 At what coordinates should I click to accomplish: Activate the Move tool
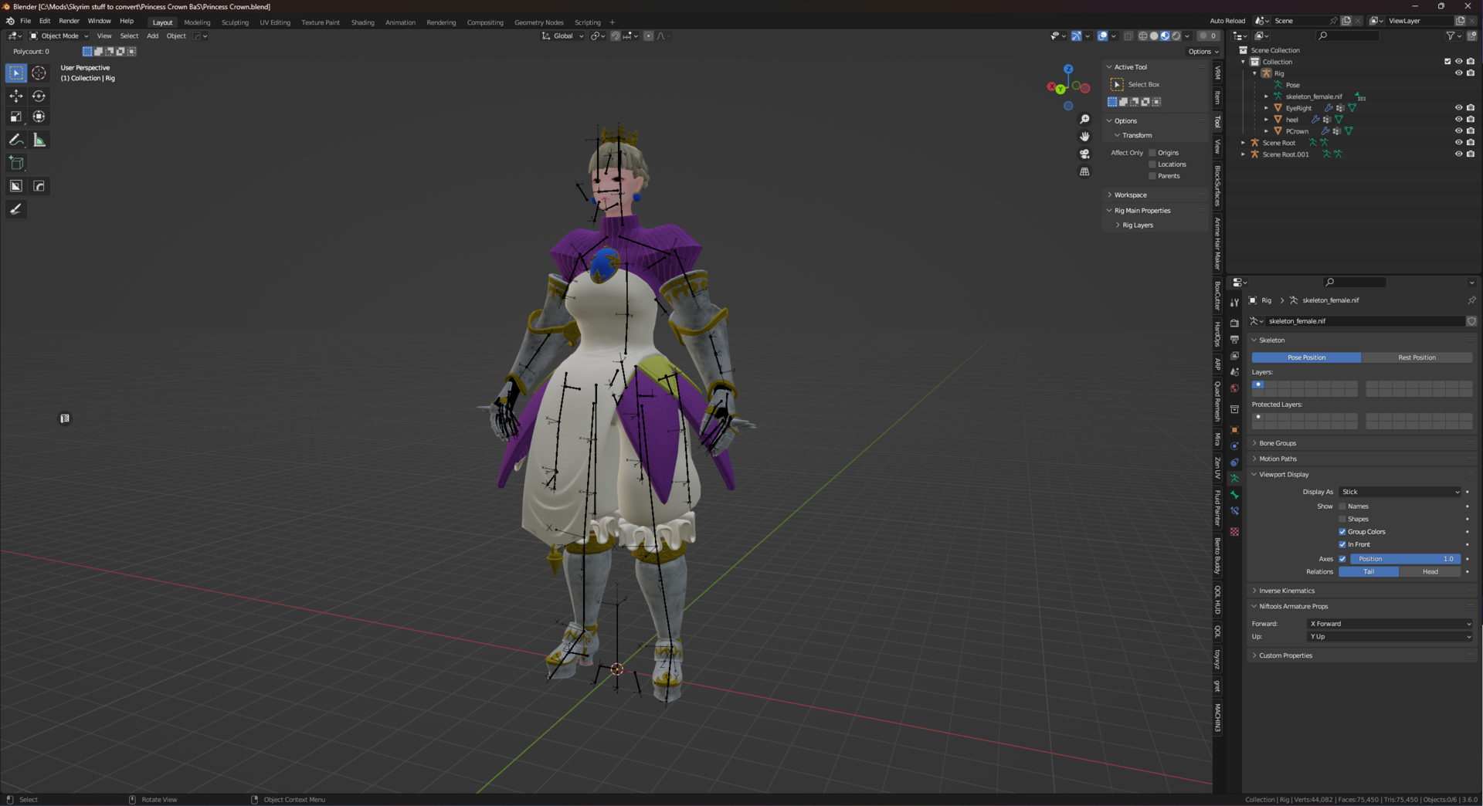coord(15,96)
